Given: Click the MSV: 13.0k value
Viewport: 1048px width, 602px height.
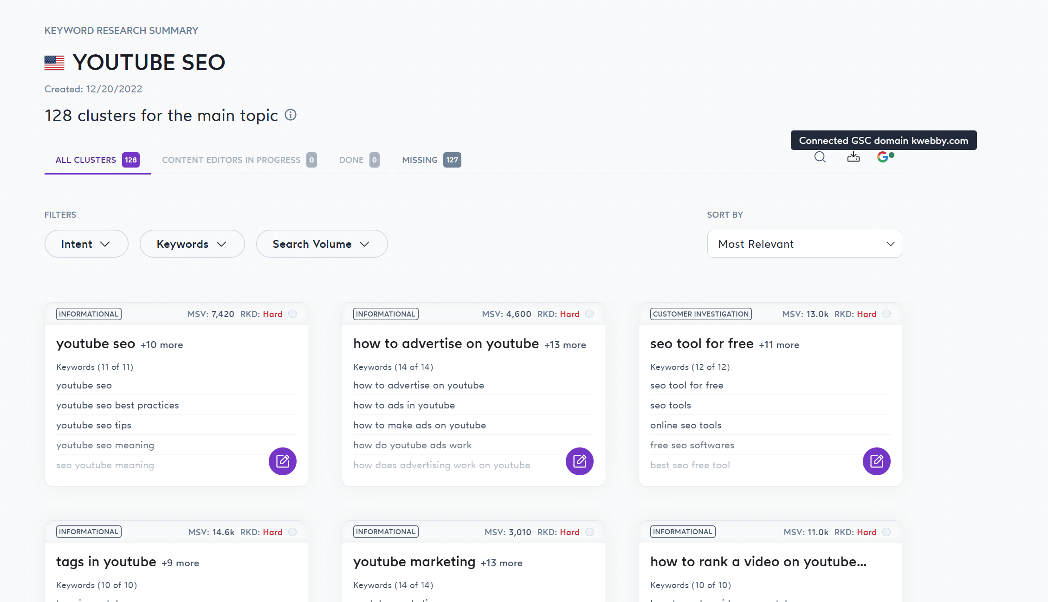Looking at the screenshot, I should coord(805,314).
